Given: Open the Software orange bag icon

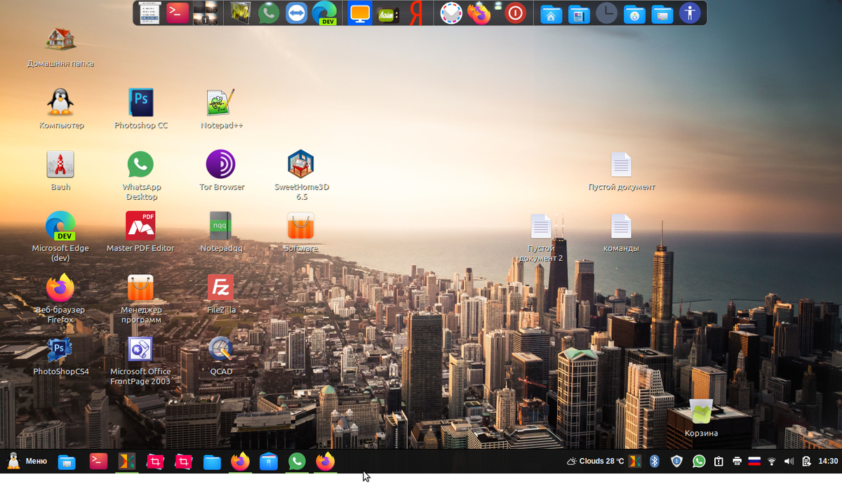Looking at the screenshot, I should point(301,226).
